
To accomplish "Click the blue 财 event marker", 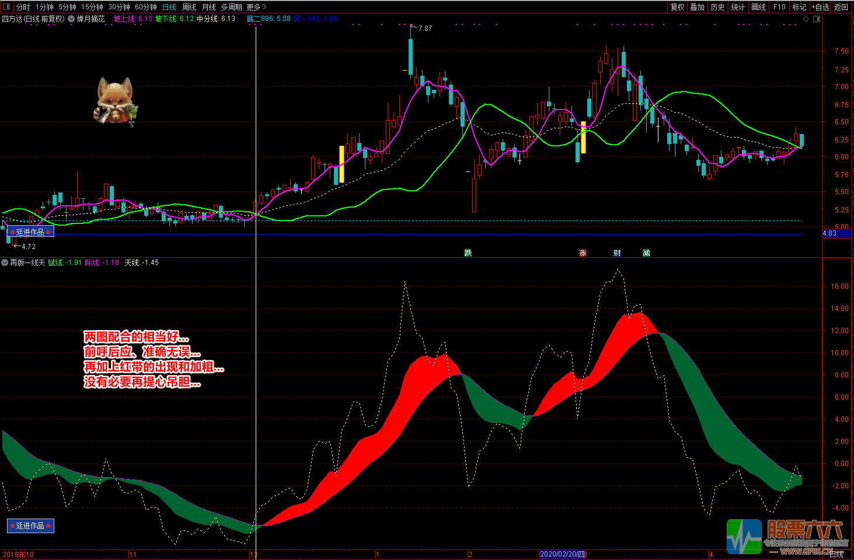I will coord(617,253).
